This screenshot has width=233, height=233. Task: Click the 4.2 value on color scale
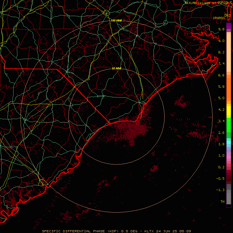(x=221, y=110)
